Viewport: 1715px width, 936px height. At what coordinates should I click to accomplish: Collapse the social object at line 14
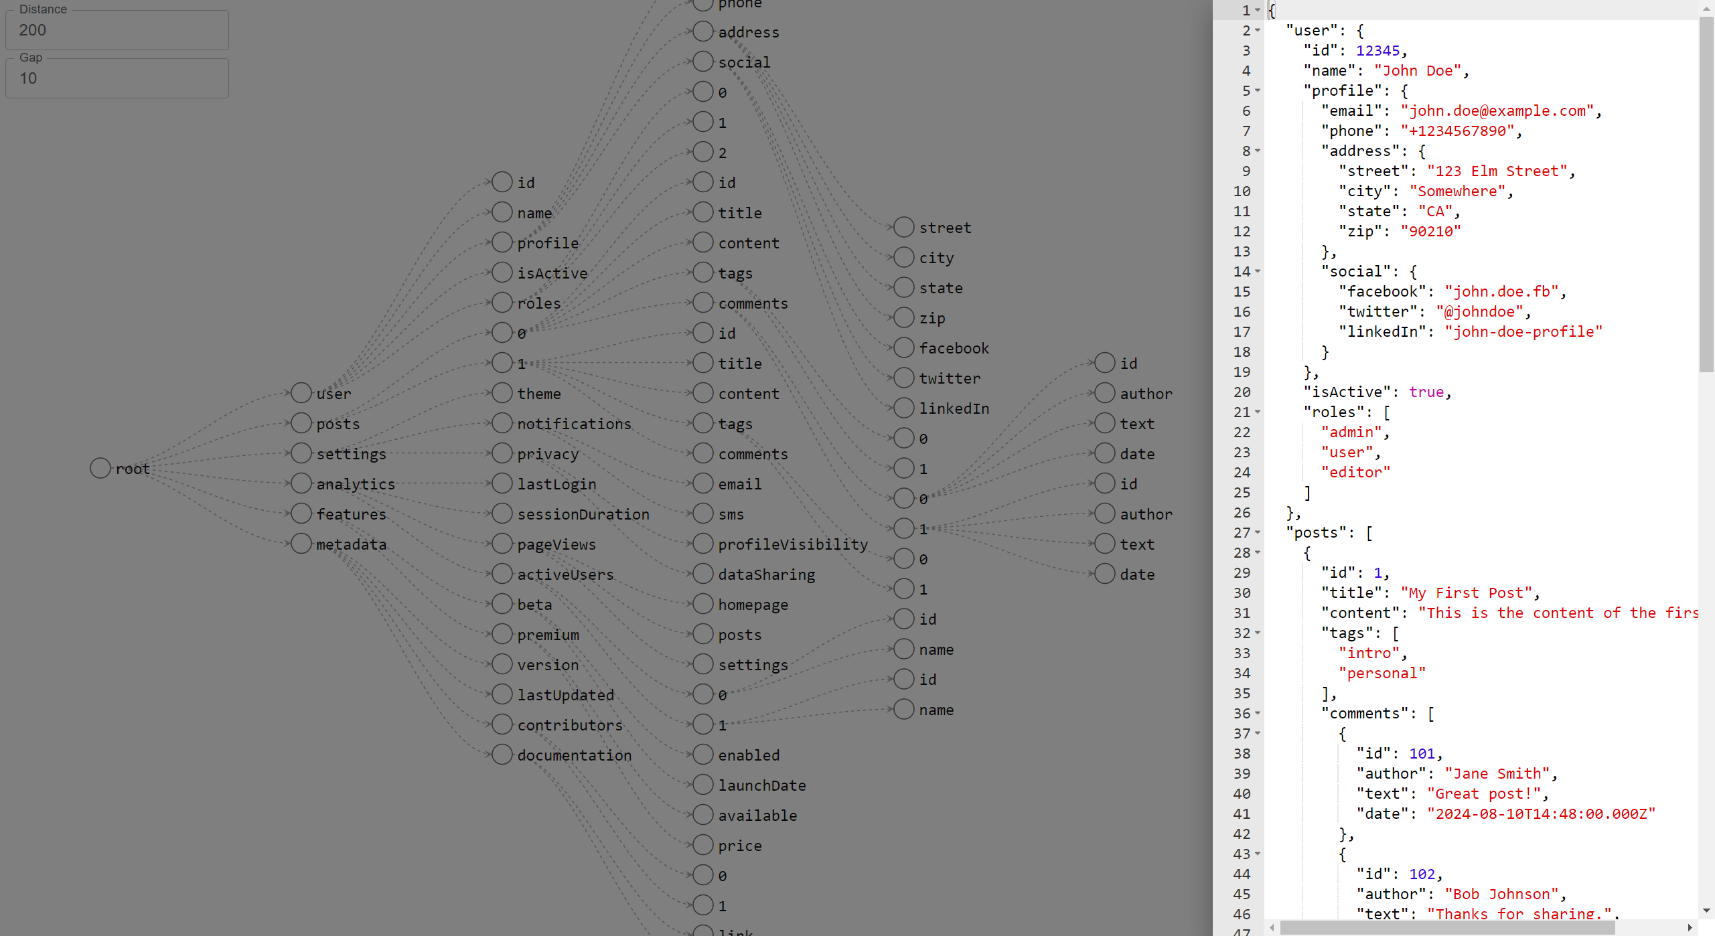pyautogui.click(x=1258, y=272)
